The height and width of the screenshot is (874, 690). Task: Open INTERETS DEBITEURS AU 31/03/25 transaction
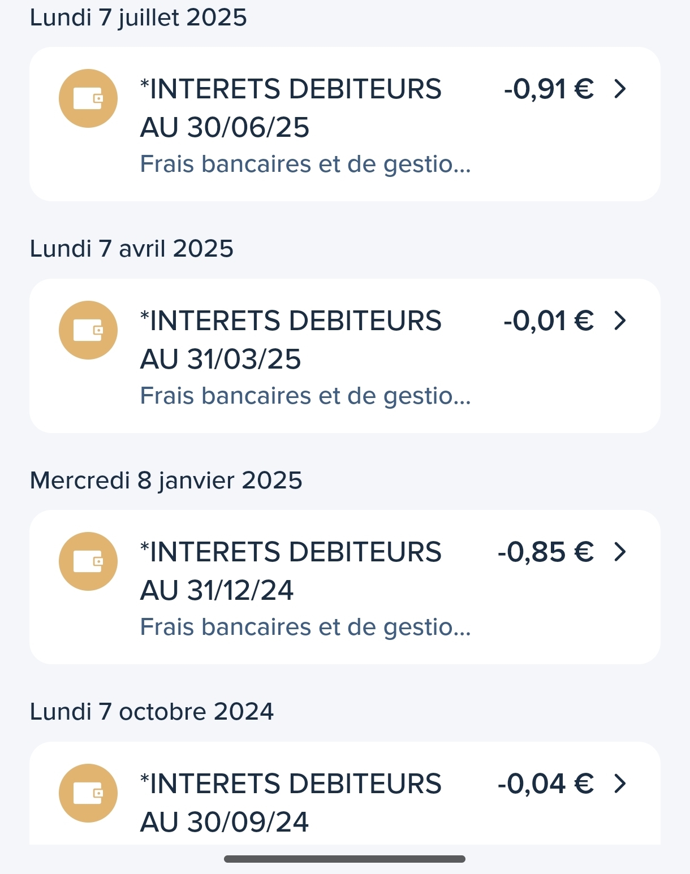[290, 340]
